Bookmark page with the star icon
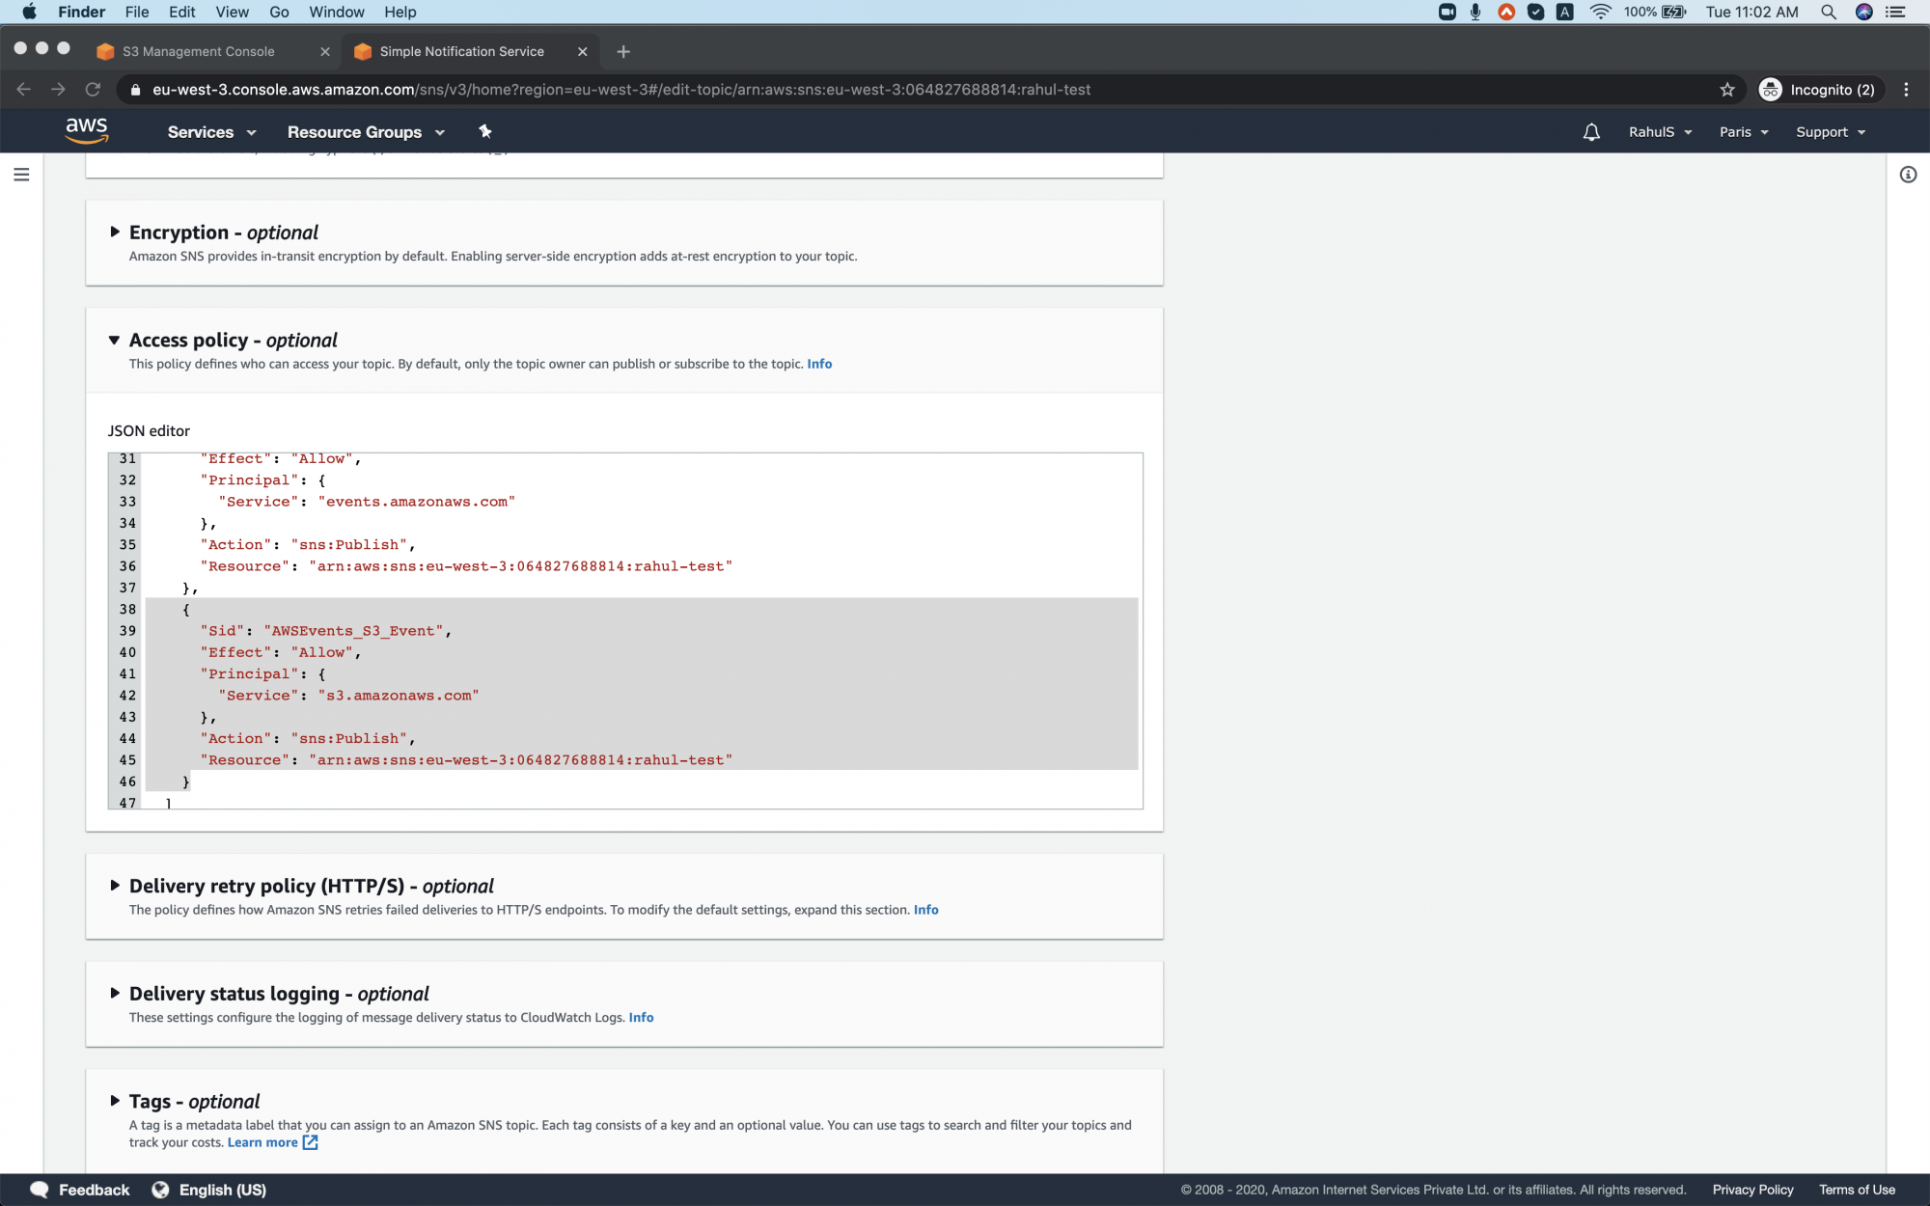Viewport: 1930px width, 1206px height. coord(1726,90)
